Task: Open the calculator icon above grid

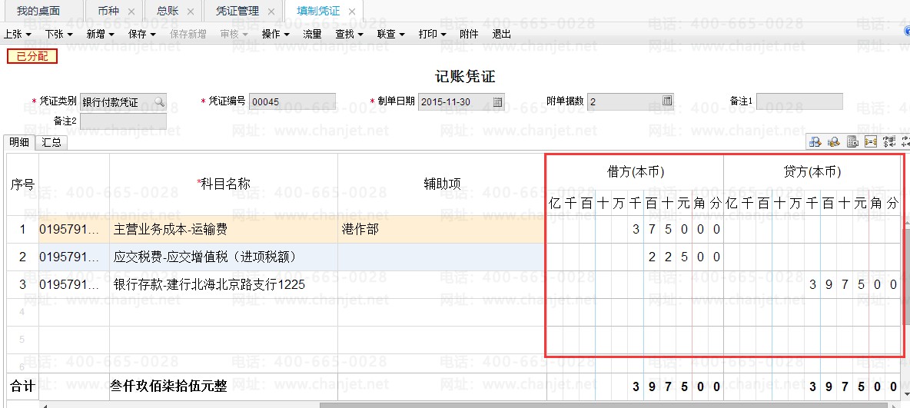Action: [852, 142]
